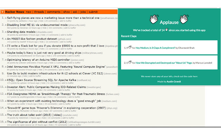
Task: Upvote the Slack bot donation story
Action: click(6, 46)
